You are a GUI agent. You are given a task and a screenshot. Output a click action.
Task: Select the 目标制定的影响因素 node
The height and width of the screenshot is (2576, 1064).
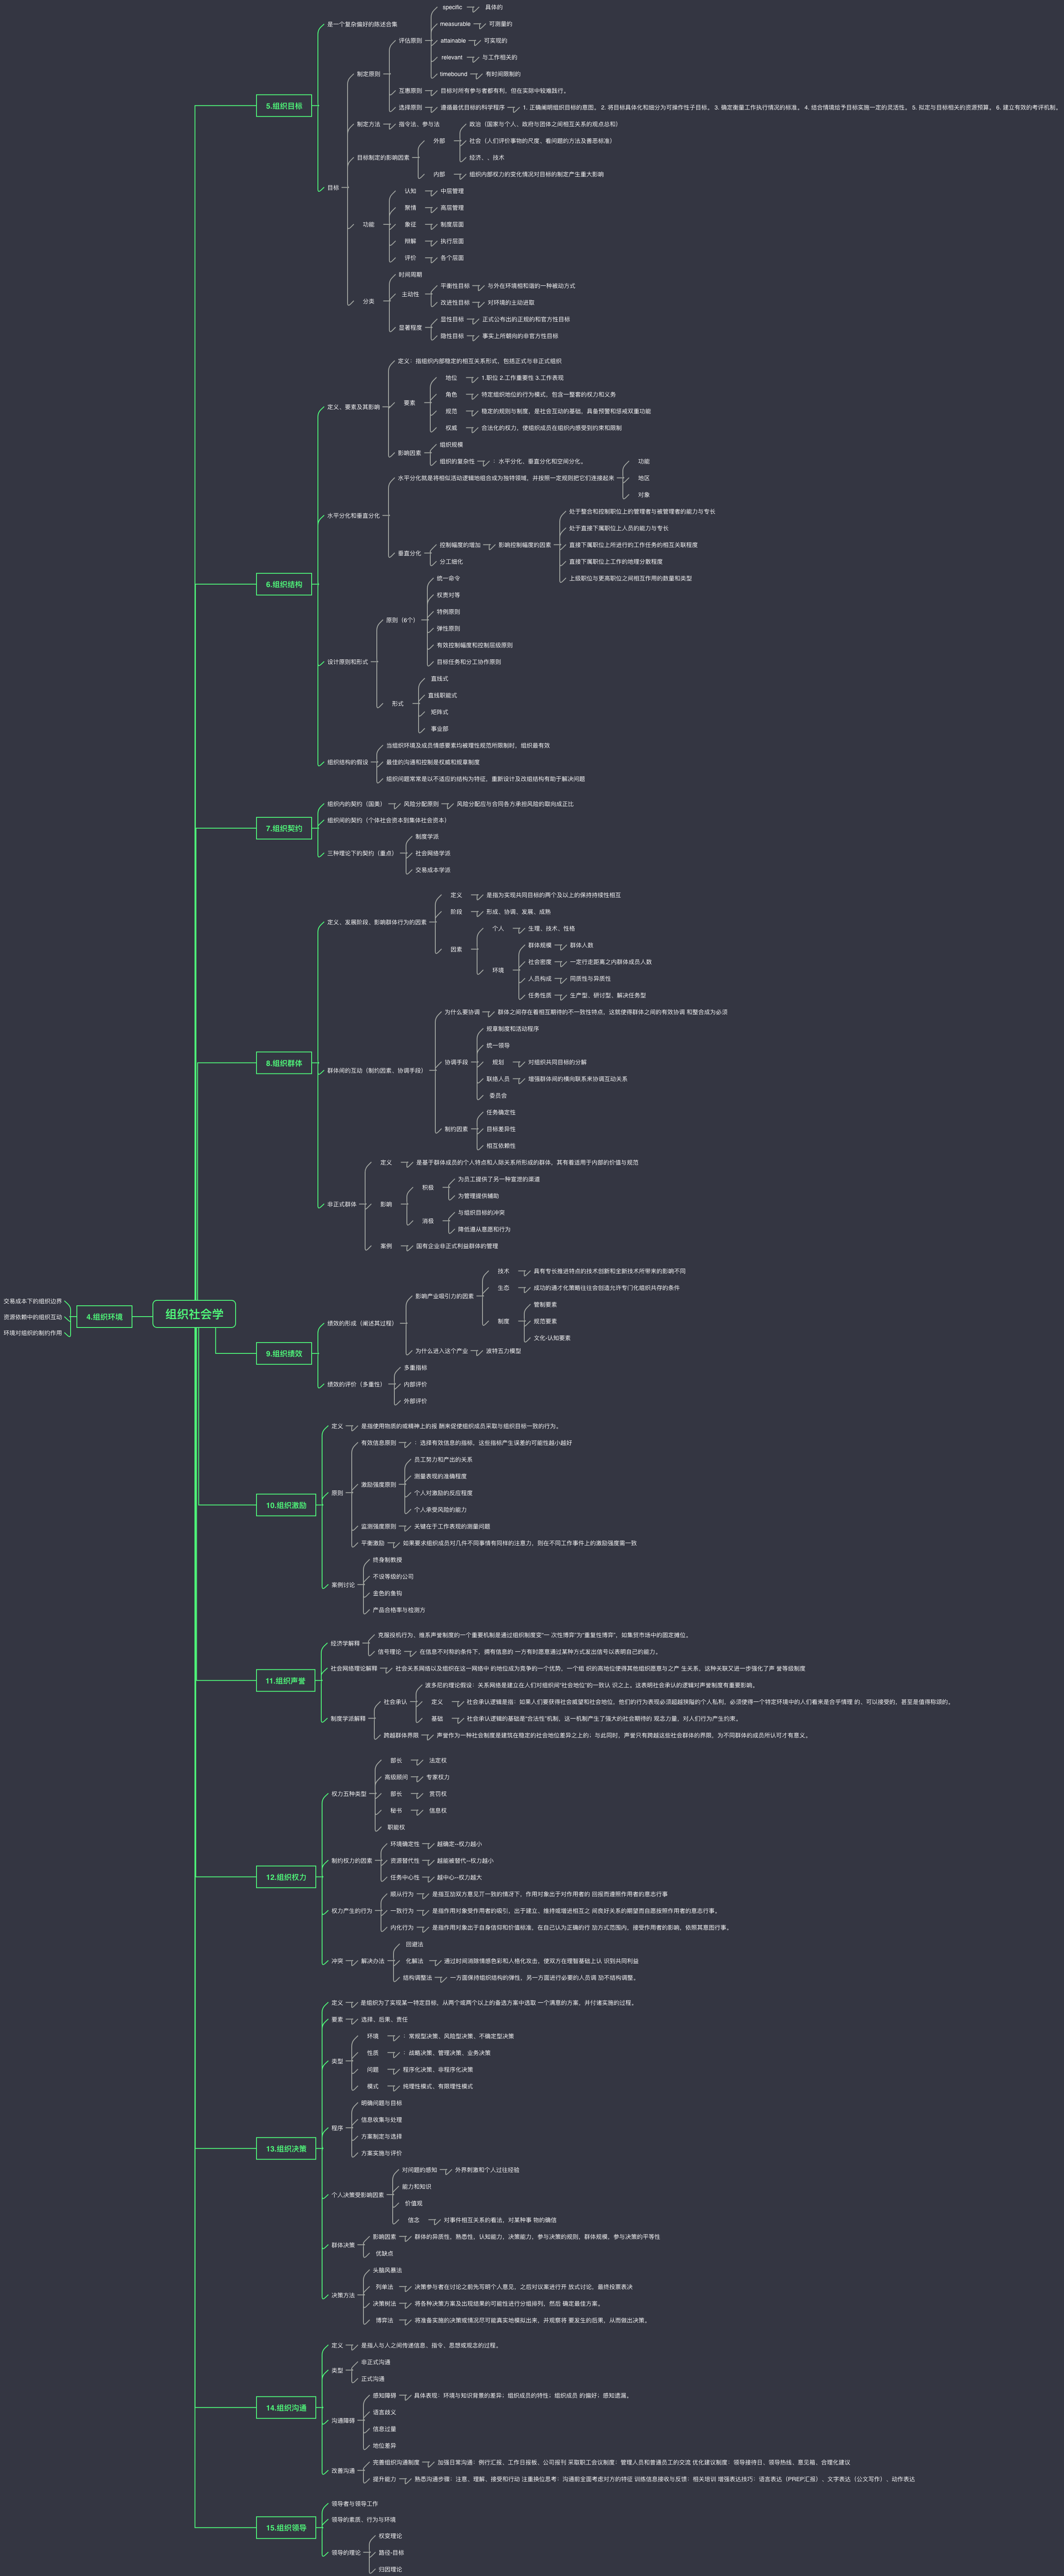(x=383, y=158)
